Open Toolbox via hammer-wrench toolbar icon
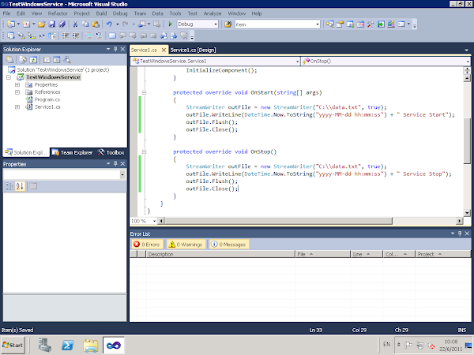 (371, 24)
